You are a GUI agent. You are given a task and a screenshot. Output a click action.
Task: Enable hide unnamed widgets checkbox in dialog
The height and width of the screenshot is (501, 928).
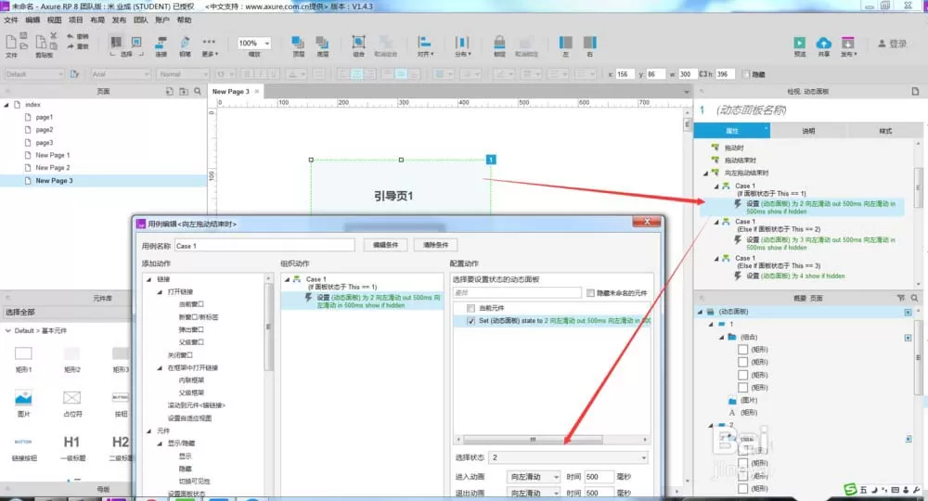pyautogui.click(x=590, y=293)
